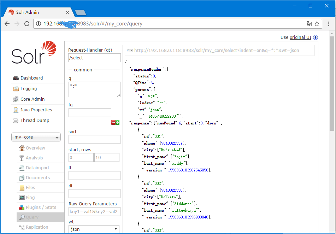Open Dashboard page
Screen dimensions: 336x234
pyautogui.click(x=31, y=78)
